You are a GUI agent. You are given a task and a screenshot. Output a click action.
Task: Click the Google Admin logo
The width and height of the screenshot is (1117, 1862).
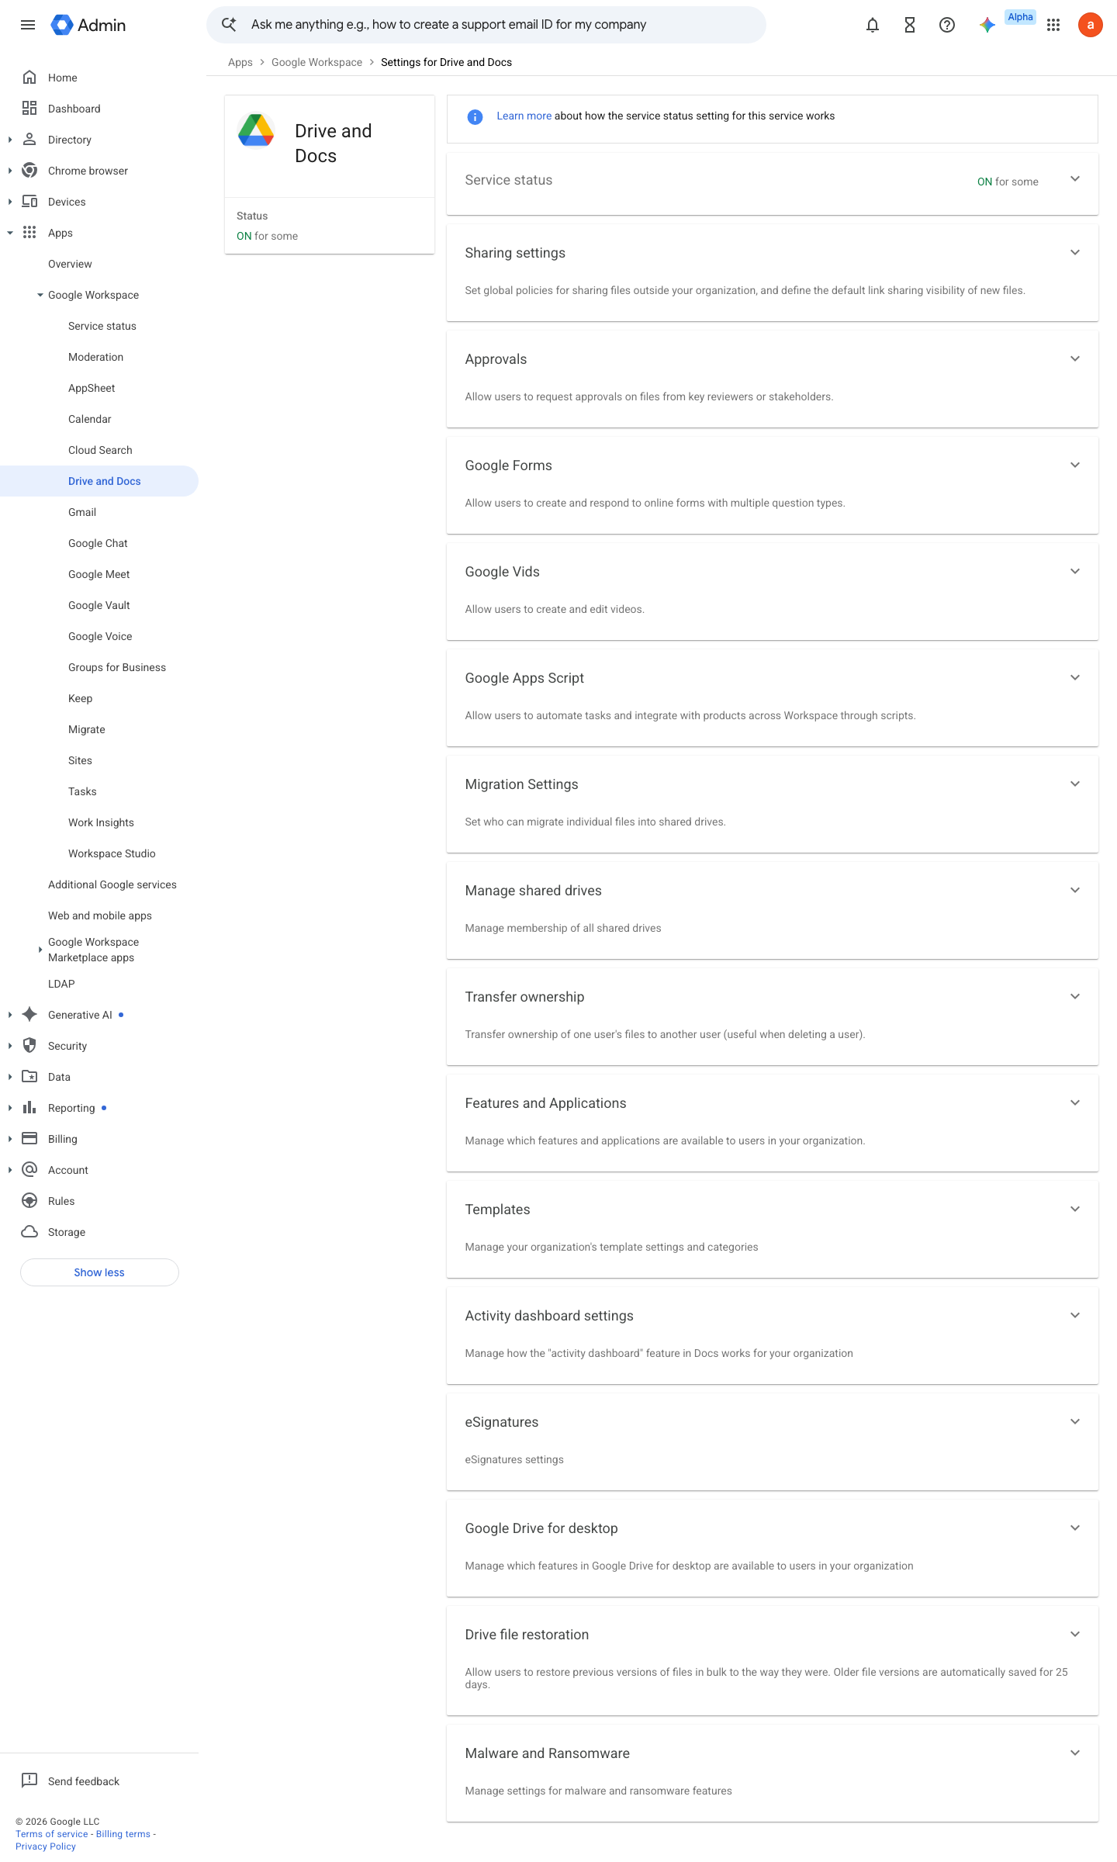point(88,25)
